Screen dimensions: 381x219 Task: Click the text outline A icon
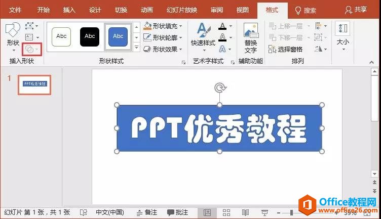[x=222, y=37]
